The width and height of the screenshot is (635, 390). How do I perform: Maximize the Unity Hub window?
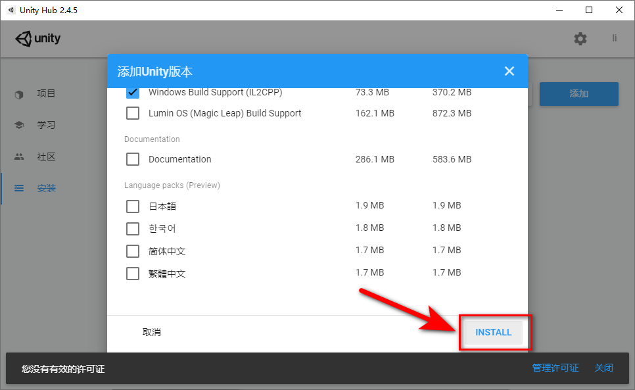point(589,10)
